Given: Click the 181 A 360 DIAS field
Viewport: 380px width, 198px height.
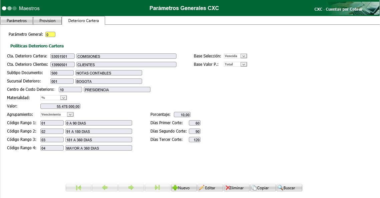Looking at the screenshot, I should 99,140.
